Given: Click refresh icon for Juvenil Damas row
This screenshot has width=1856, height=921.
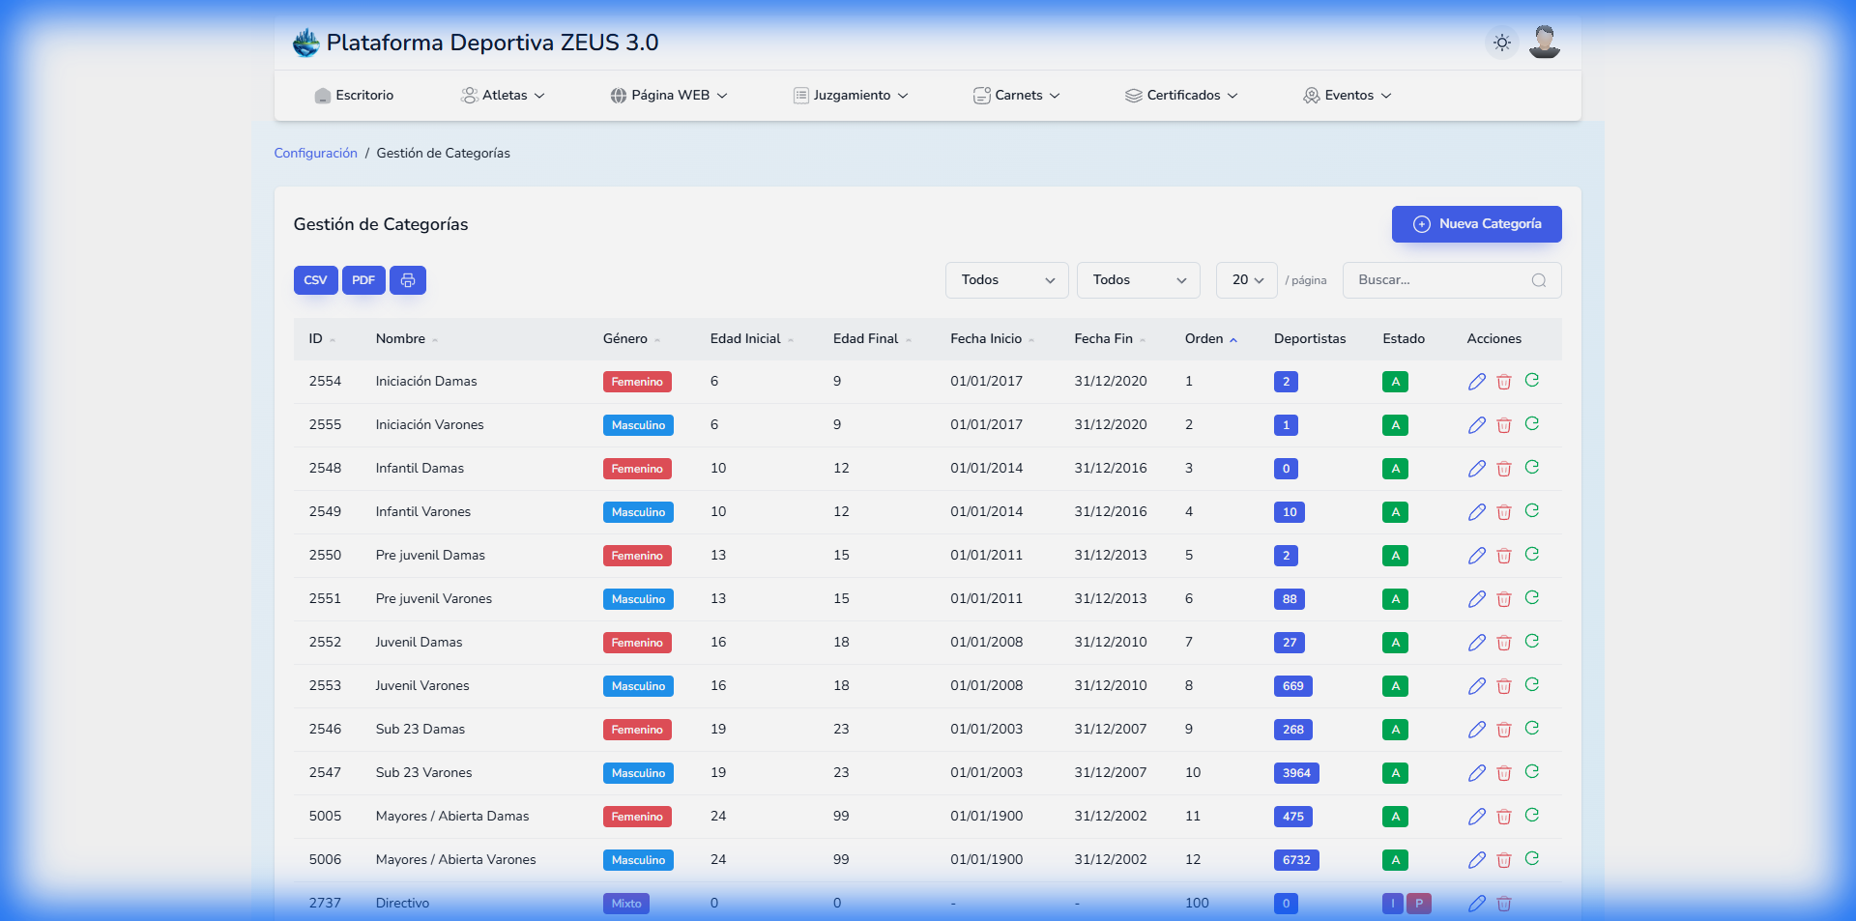Looking at the screenshot, I should pyautogui.click(x=1531, y=642).
